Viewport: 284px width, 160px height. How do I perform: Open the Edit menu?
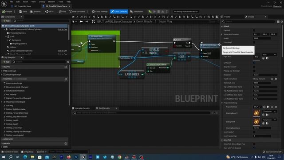point(18,2)
